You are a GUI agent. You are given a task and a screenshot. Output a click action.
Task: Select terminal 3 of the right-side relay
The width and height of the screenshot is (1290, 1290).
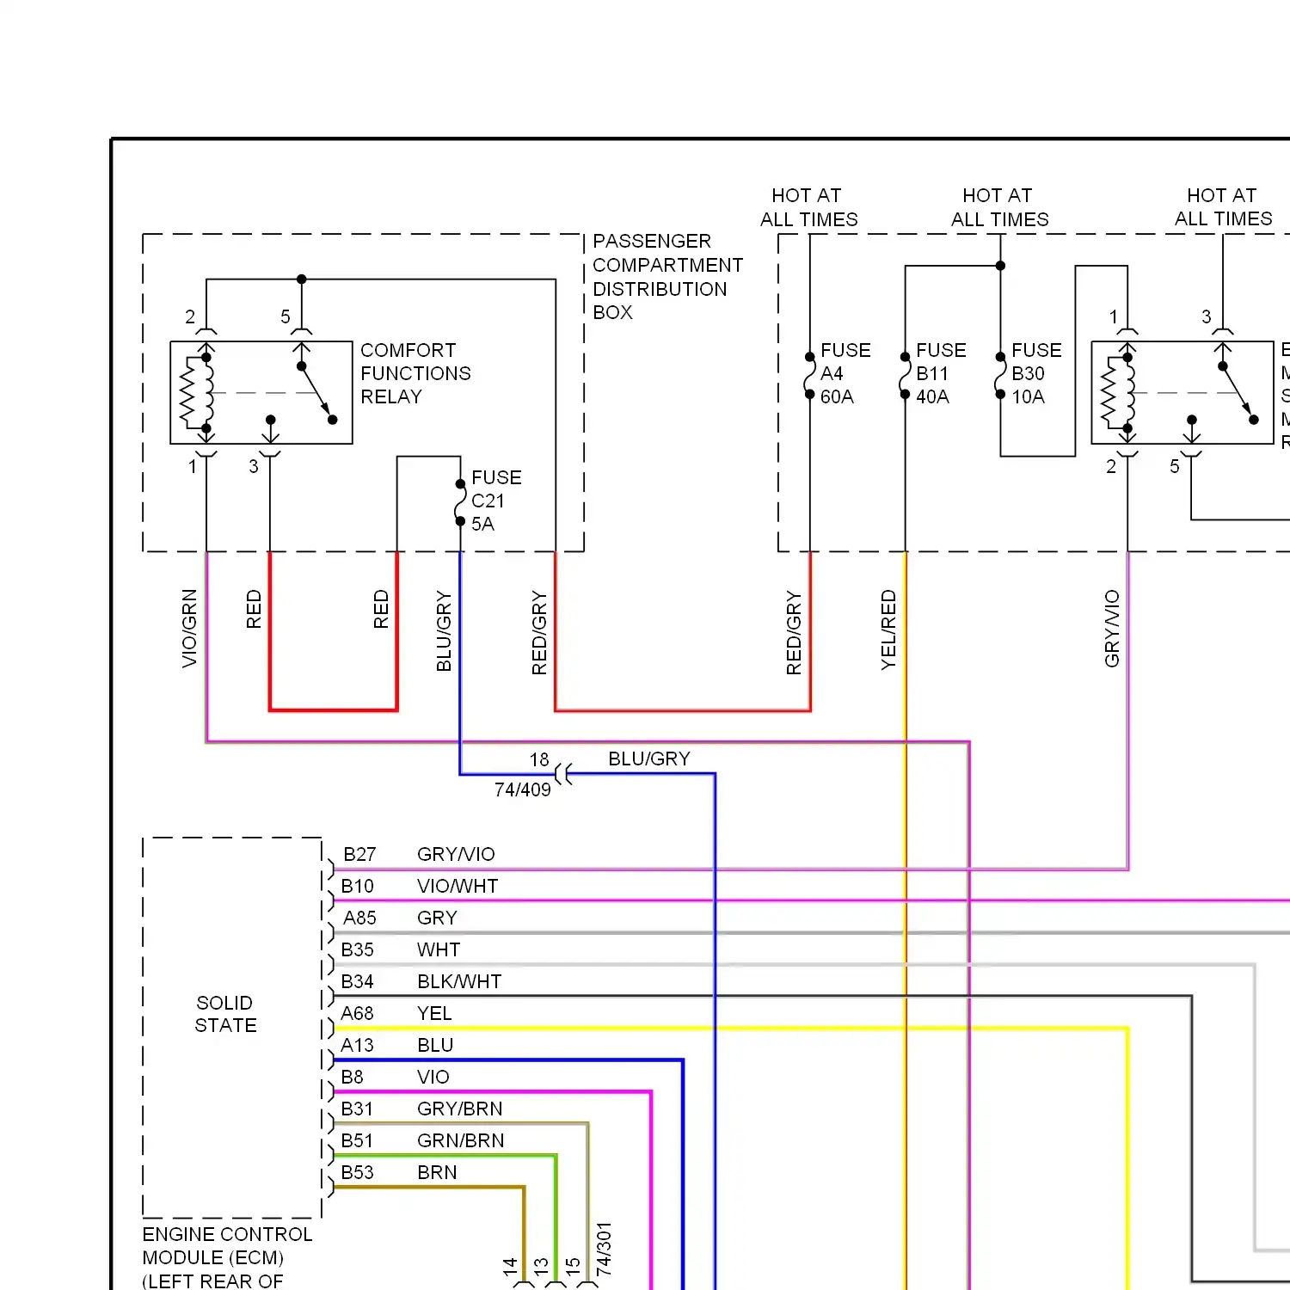pos(1207,316)
